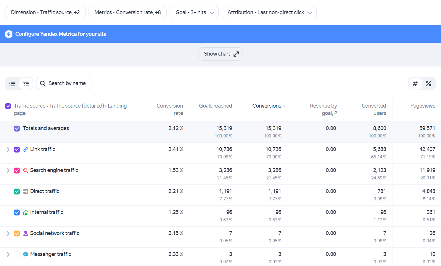This screenshot has width=441, height=266.
Task: Open the Dimension Traffic source selector
Action: pyautogui.click(x=45, y=12)
